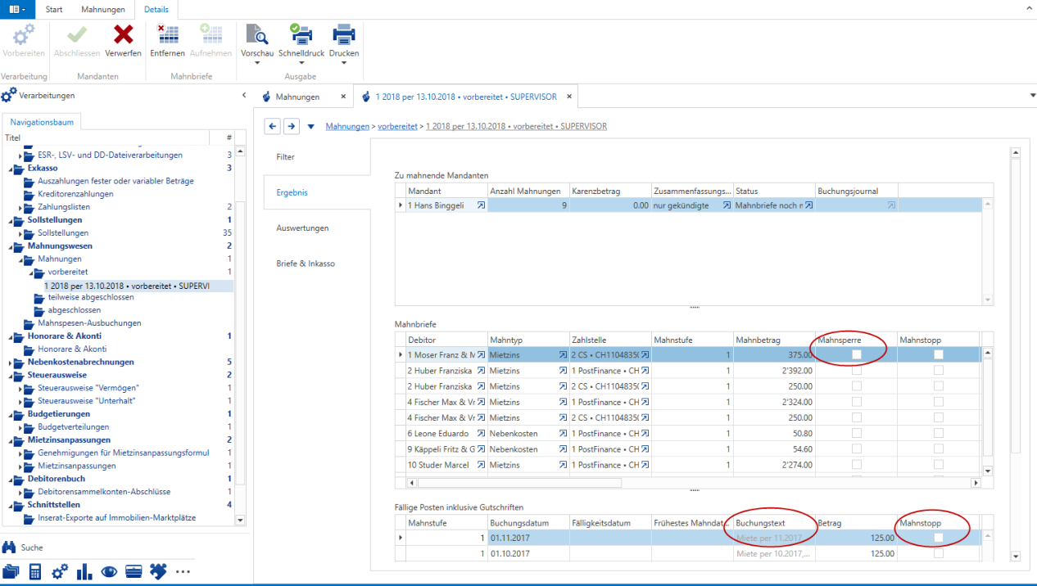Follow the link icon beside 1 Hans Binggeli
This screenshot has height=586, width=1037.
click(x=481, y=206)
